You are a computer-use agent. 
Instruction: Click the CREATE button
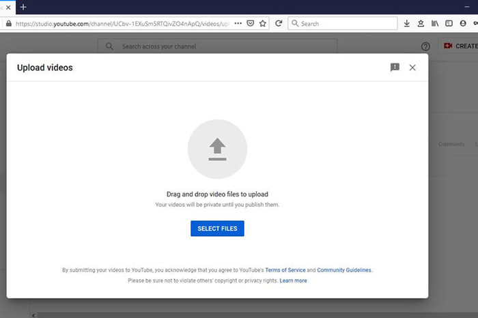460,46
